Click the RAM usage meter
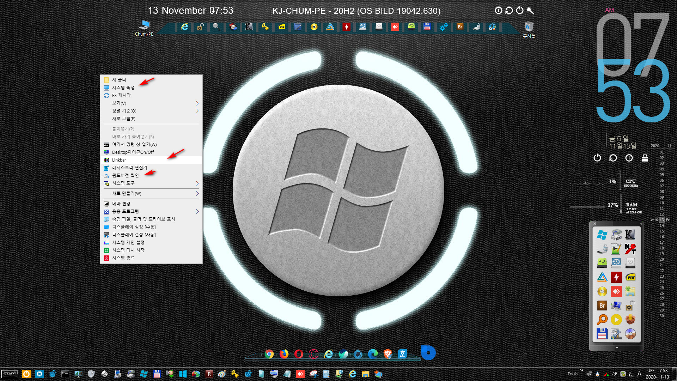The height and width of the screenshot is (381, 677). pos(606,206)
